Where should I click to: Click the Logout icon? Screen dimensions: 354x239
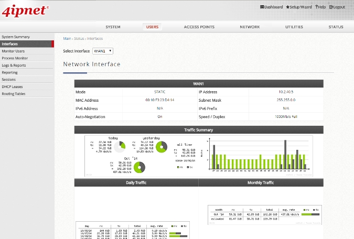click(331, 7)
